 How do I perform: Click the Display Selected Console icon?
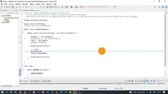click(154, 81)
